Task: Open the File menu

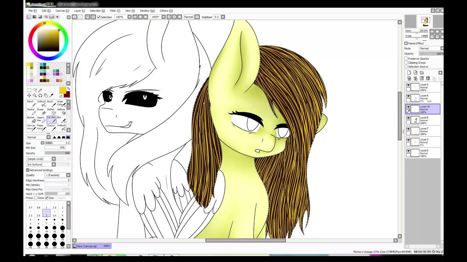Action: [32, 11]
